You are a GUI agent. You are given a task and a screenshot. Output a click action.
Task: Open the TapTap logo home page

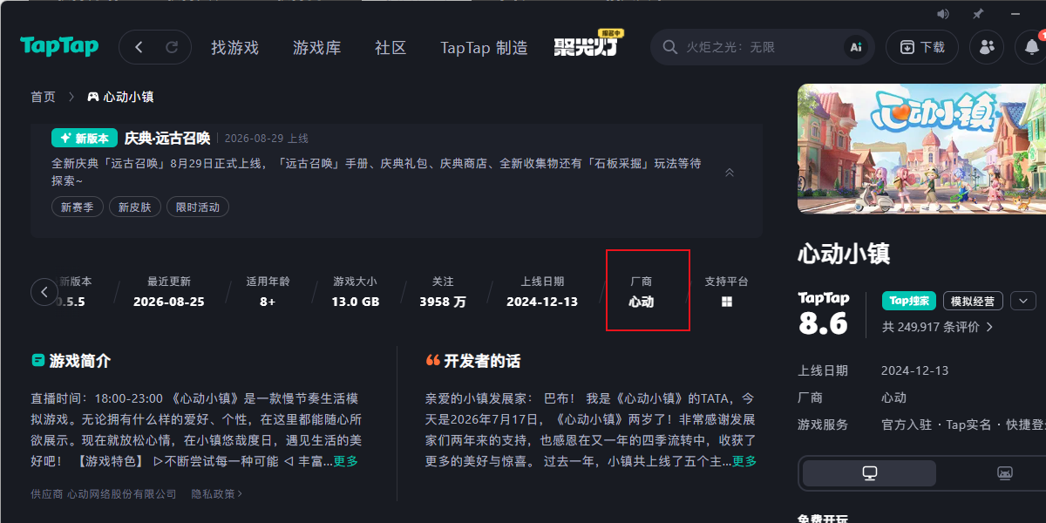click(x=59, y=46)
